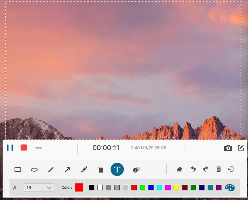The image size is (248, 200).
Task: Delete all annotations with trash icon
Action: [x=219, y=169]
